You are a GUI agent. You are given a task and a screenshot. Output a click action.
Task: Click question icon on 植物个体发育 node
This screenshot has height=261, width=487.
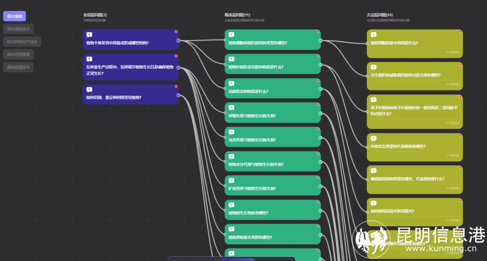89,34
